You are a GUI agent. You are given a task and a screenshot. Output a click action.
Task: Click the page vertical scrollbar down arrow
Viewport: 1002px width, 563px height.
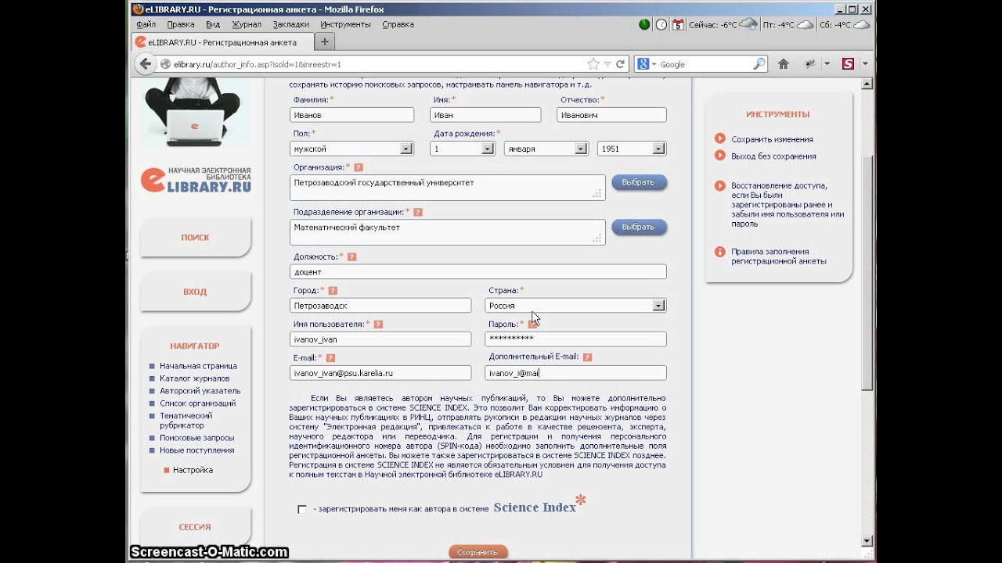[867, 541]
